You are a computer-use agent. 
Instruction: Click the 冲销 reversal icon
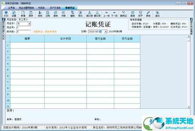pyautogui.click(x=63, y=14)
